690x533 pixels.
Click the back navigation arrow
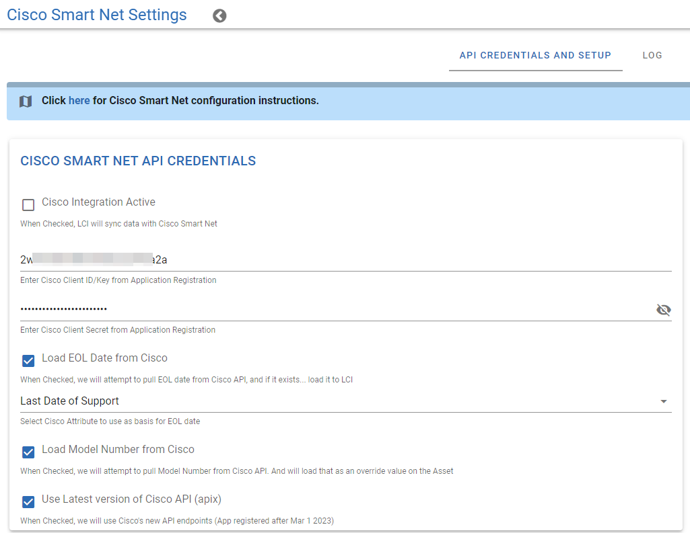pyautogui.click(x=219, y=15)
